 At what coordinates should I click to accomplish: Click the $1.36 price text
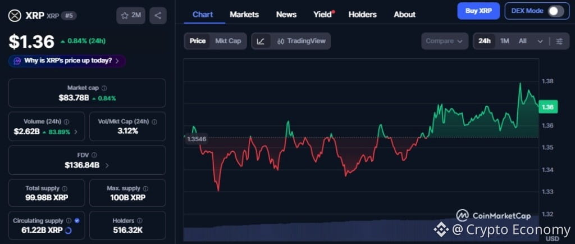coord(31,42)
